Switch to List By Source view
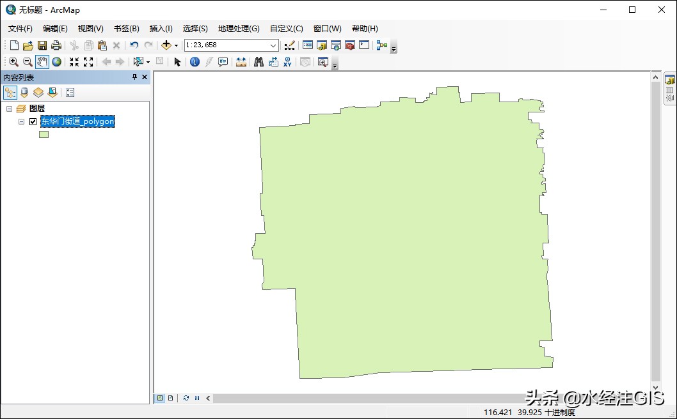 (x=24, y=92)
